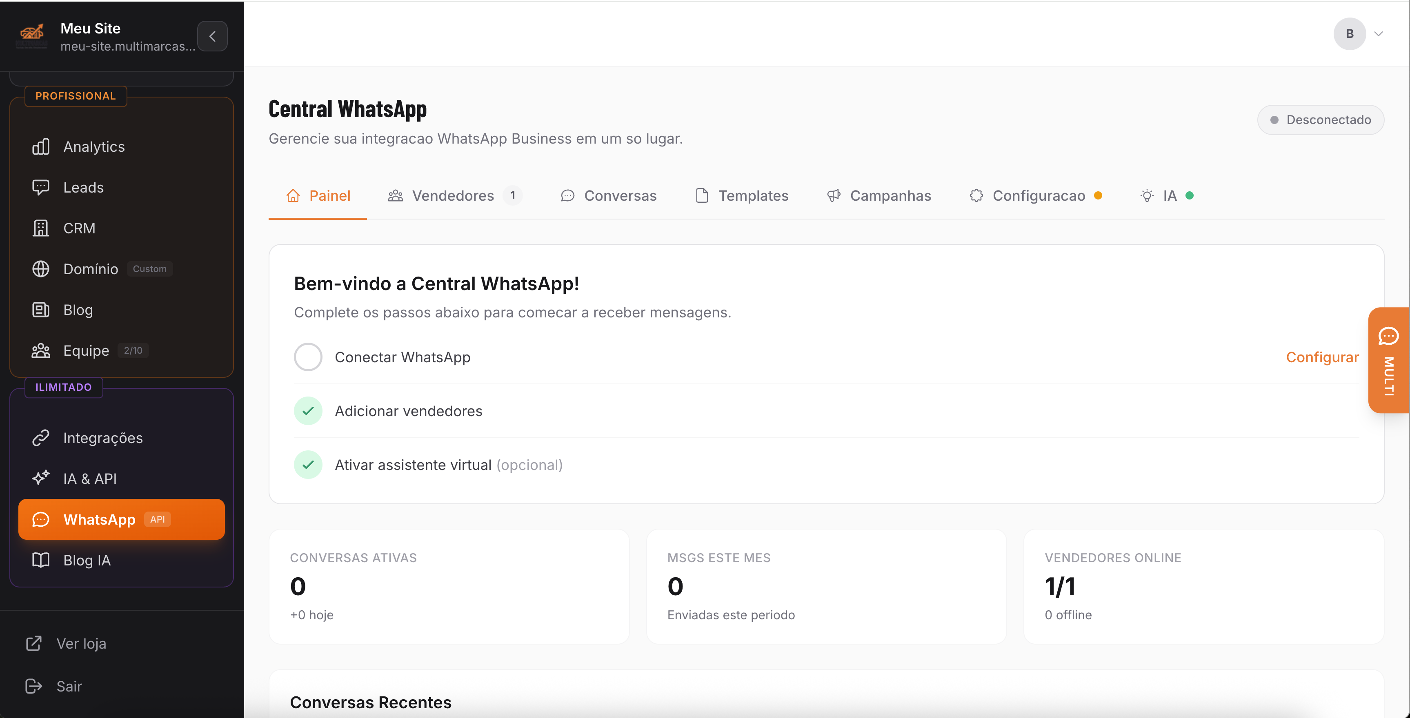This screenshot has width=1410, height=718.
Task: Click the Blog IA open book icon
Action: pos(40,560)
